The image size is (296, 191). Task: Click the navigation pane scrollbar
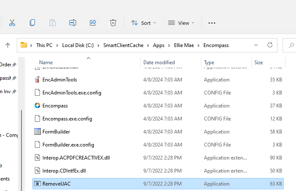point(21,150)
